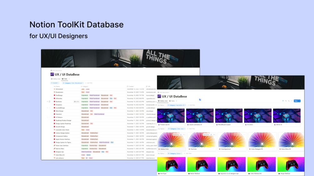
Task: Click Add filter beside Category: Game
Action: click(x=188, y=154)
